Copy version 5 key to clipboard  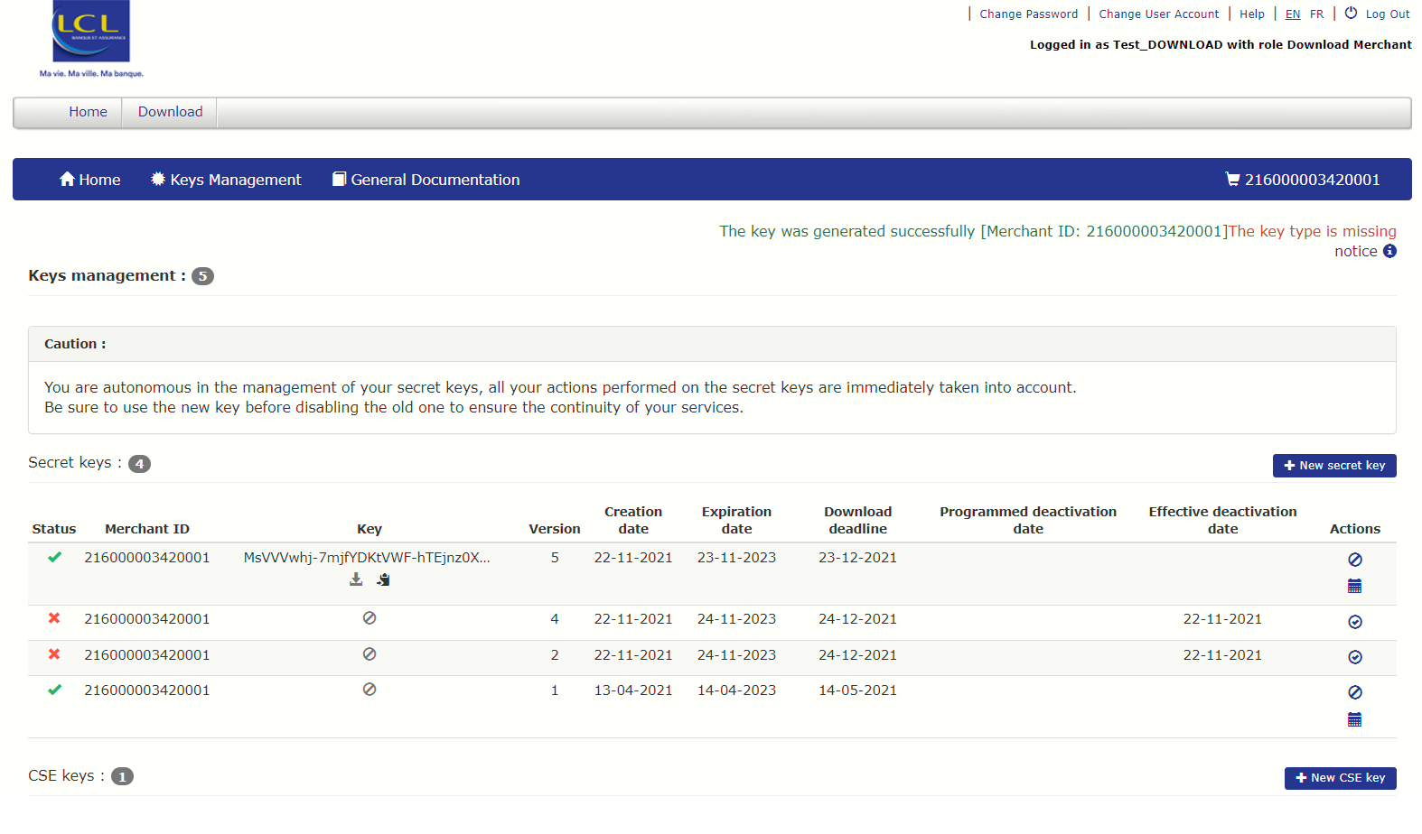click(x=384, y=579)
